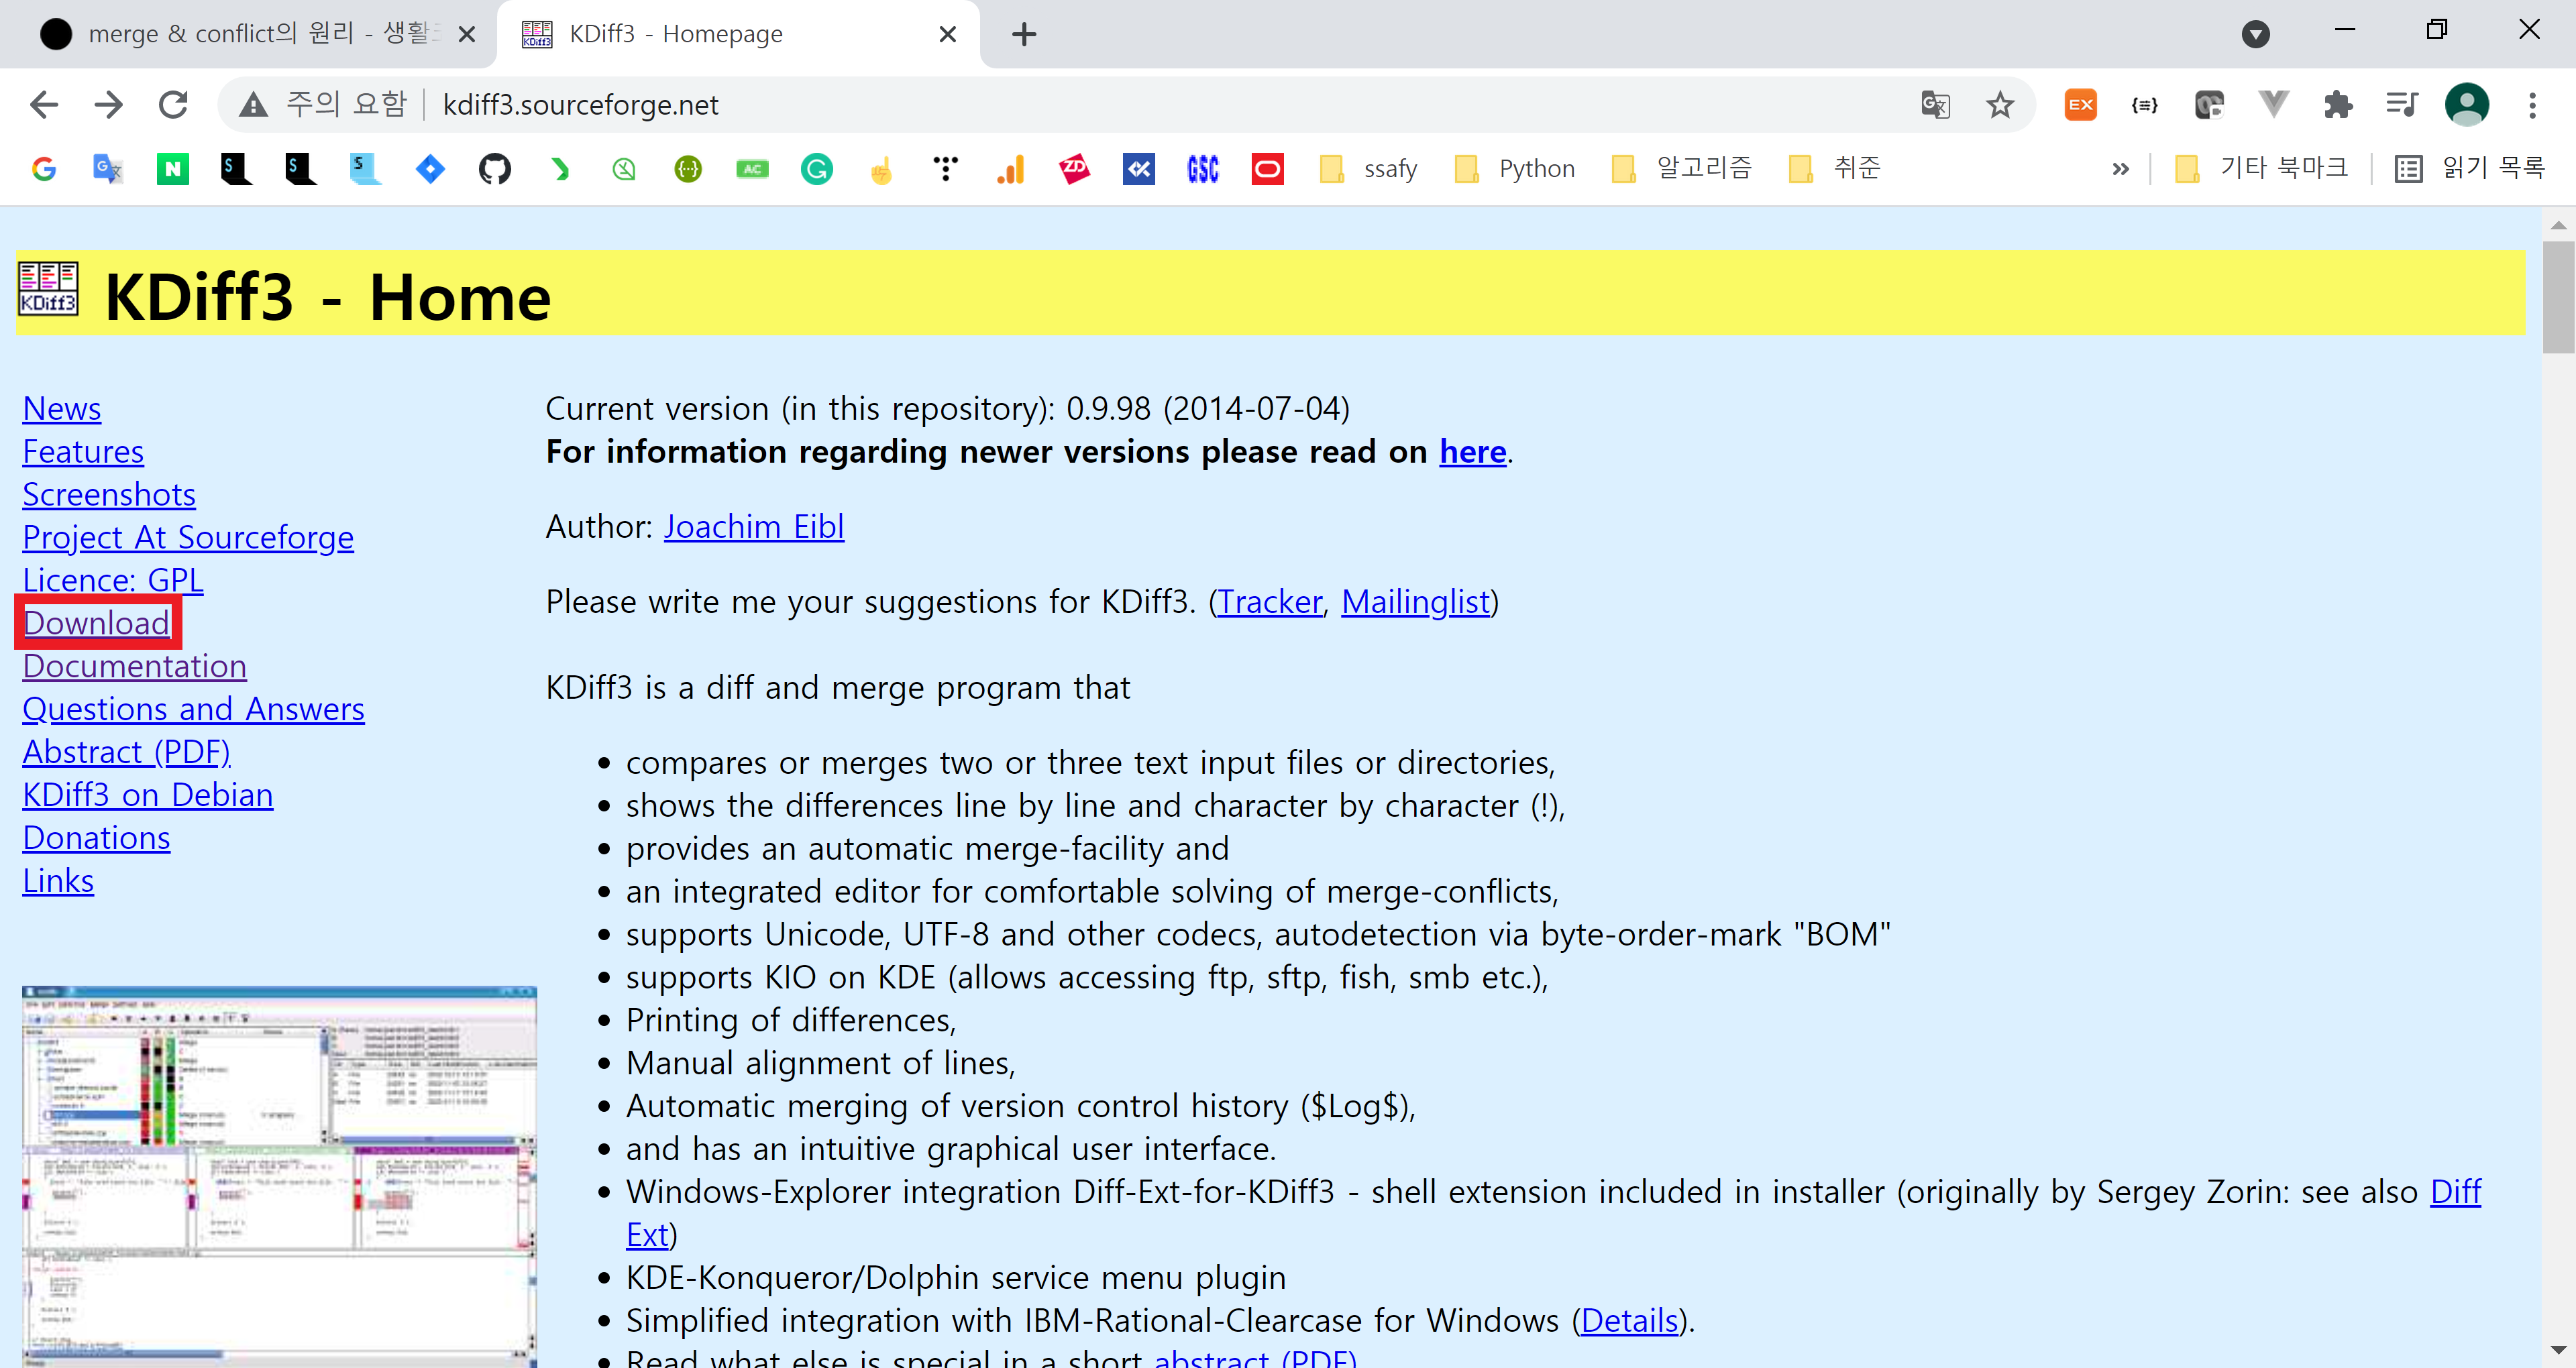Viewport: 2576px width, 1368px height.
Task: Open the Joachim Eibl author link
Action: 753,526
